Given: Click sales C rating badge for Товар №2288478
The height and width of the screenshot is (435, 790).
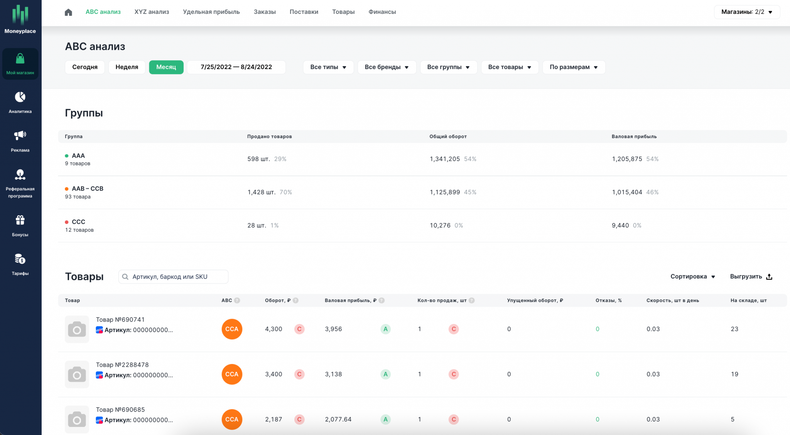Looking at the screenshot, I should pos(454,374).
